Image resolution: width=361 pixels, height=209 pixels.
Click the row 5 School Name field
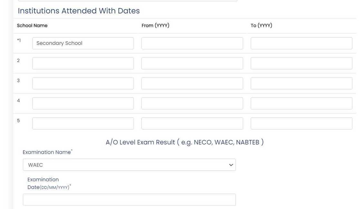(83, 123)
